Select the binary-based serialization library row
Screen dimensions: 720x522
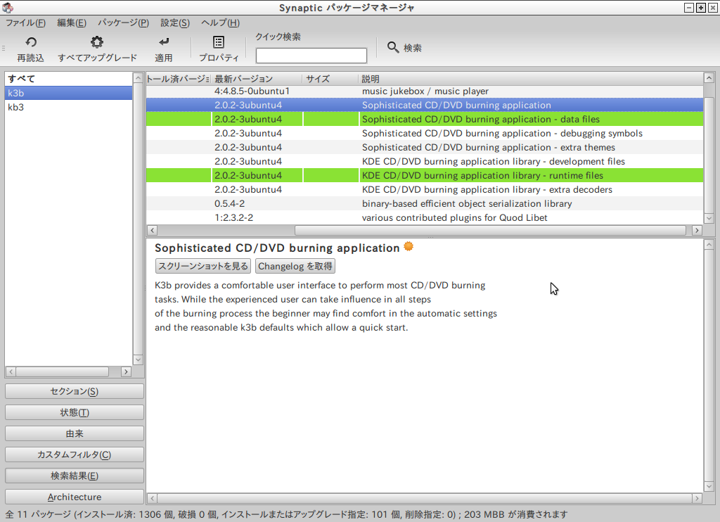425,203
